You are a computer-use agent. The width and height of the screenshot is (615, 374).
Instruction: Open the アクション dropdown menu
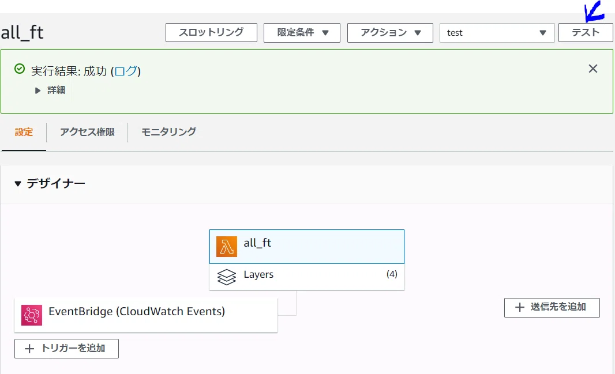[390, 33]
